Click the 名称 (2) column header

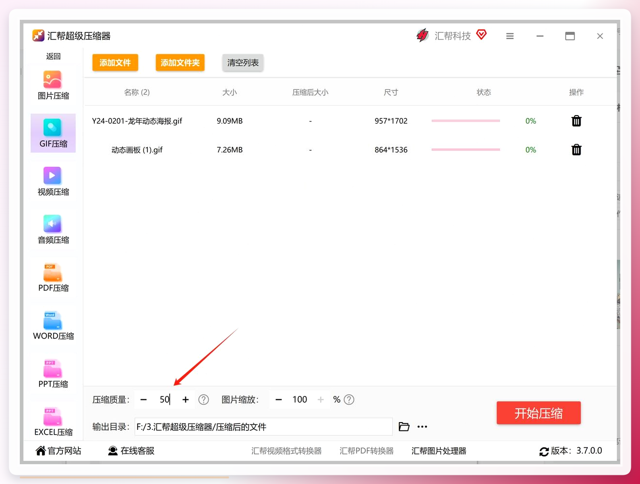coord(137,92)
